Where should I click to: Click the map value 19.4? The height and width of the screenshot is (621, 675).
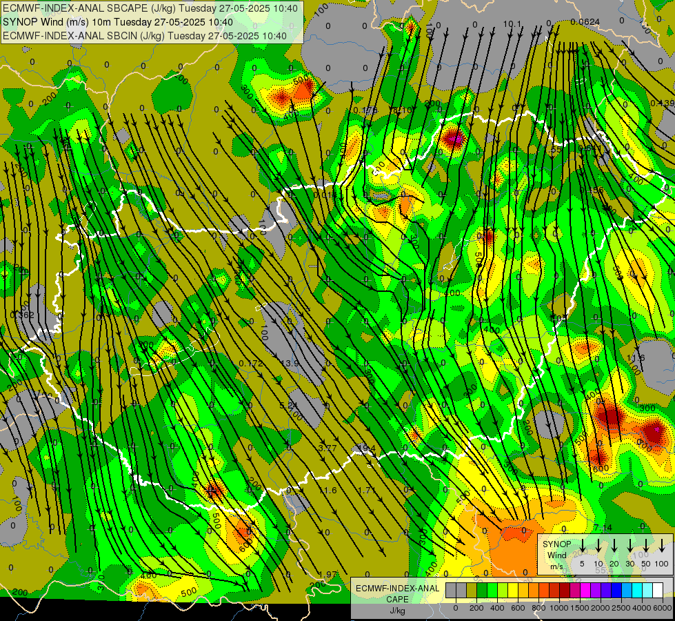[366, 448]
